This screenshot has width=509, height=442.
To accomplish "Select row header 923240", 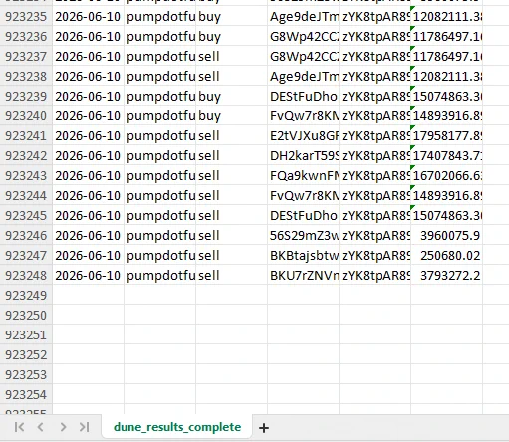I will tap(26, 115).
